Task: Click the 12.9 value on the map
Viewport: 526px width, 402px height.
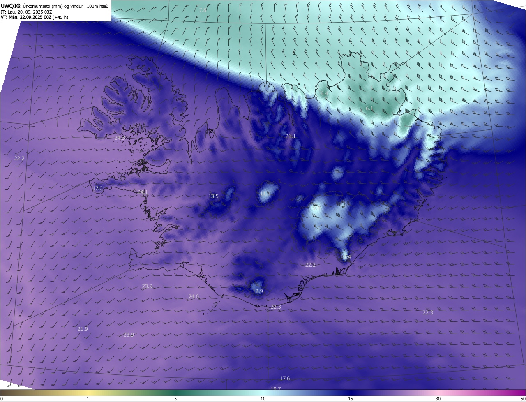Action: click(x=258, y=291)
